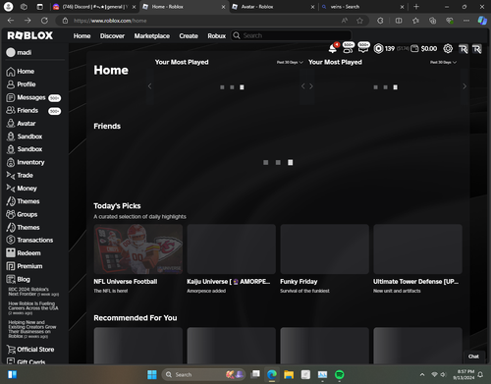
Task: Open Home in the top navigation bar
Action: pyautogui.click(x=82, y=35)
